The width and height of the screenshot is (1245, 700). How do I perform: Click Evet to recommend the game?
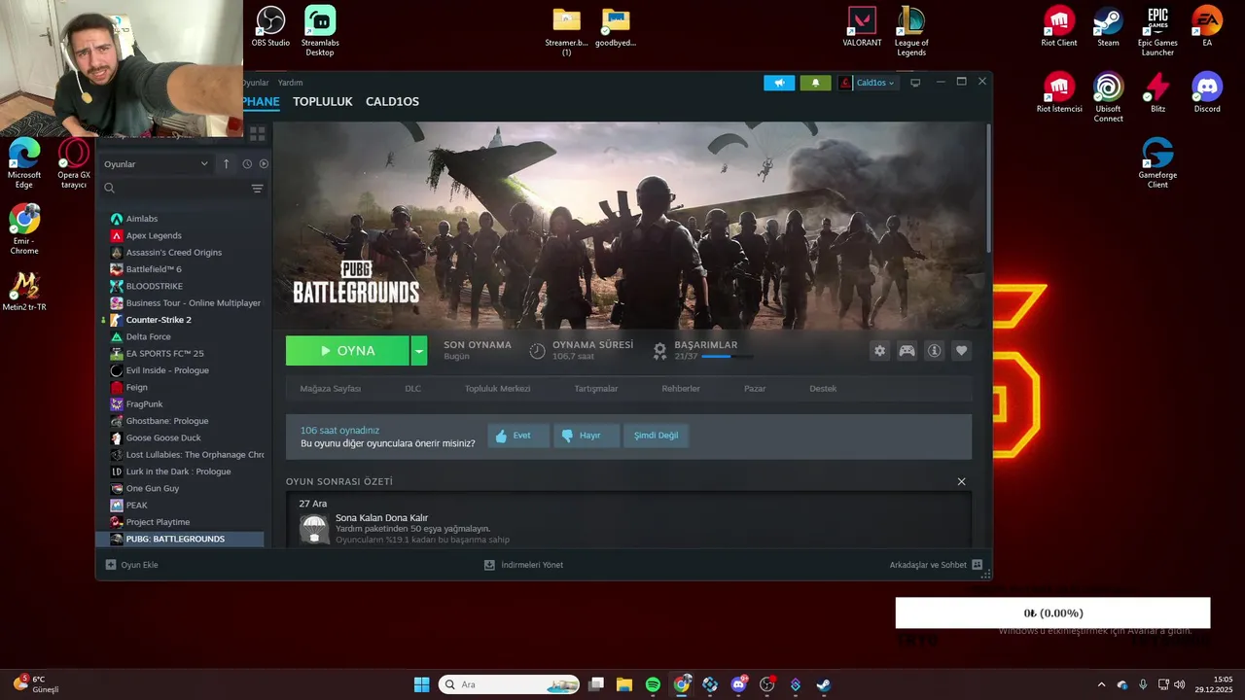tap(518, 436)
